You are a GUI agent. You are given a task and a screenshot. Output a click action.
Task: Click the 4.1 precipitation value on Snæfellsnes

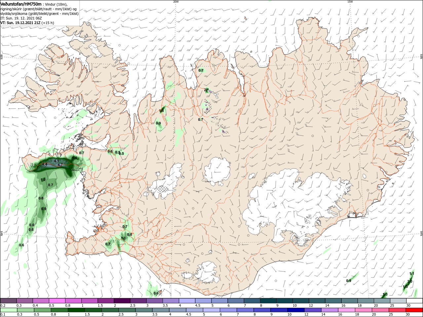tap(56, 161)
